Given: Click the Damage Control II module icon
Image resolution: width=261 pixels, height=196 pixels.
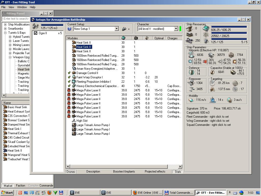Looking at the screenshot, I should click(x=74, y=73).
